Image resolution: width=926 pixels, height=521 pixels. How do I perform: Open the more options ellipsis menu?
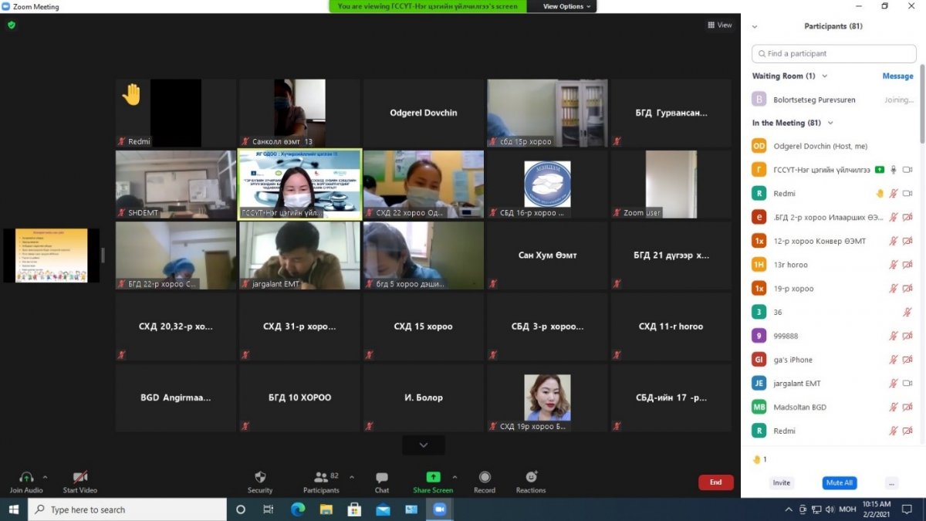point(891,483)
